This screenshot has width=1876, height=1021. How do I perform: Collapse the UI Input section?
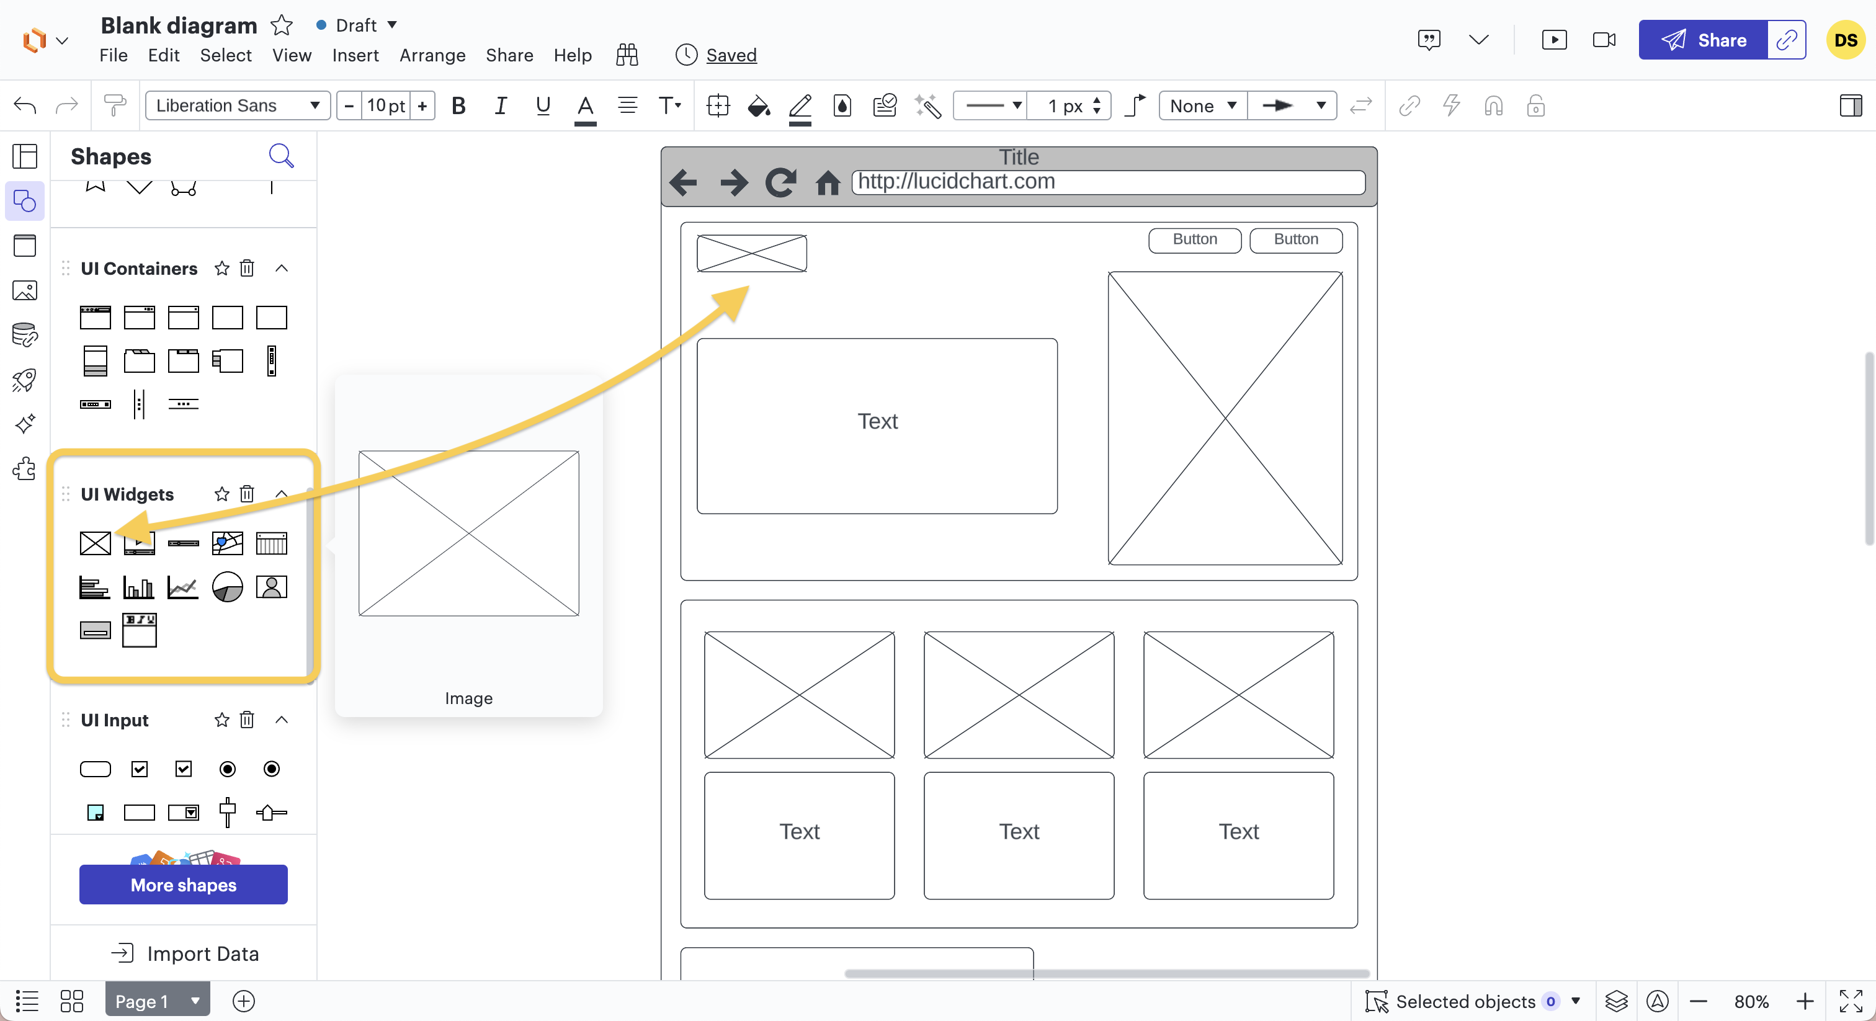pos(282,719)
